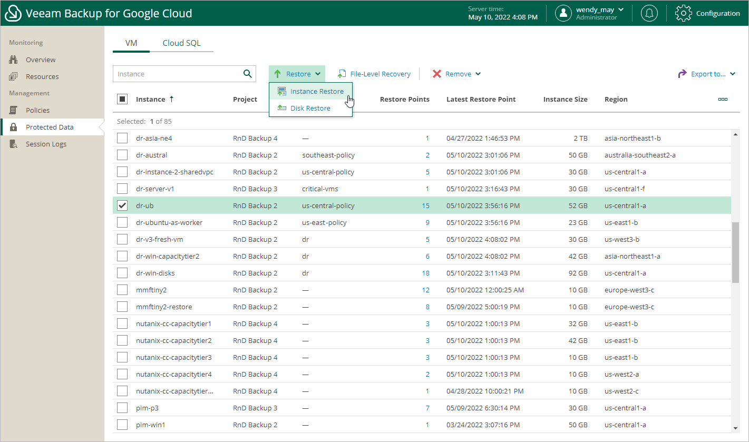Select the dr-instance-2-sharedvpc instance name
The image size is (749, 442).
pyautogui.click(x=174, y=172)
